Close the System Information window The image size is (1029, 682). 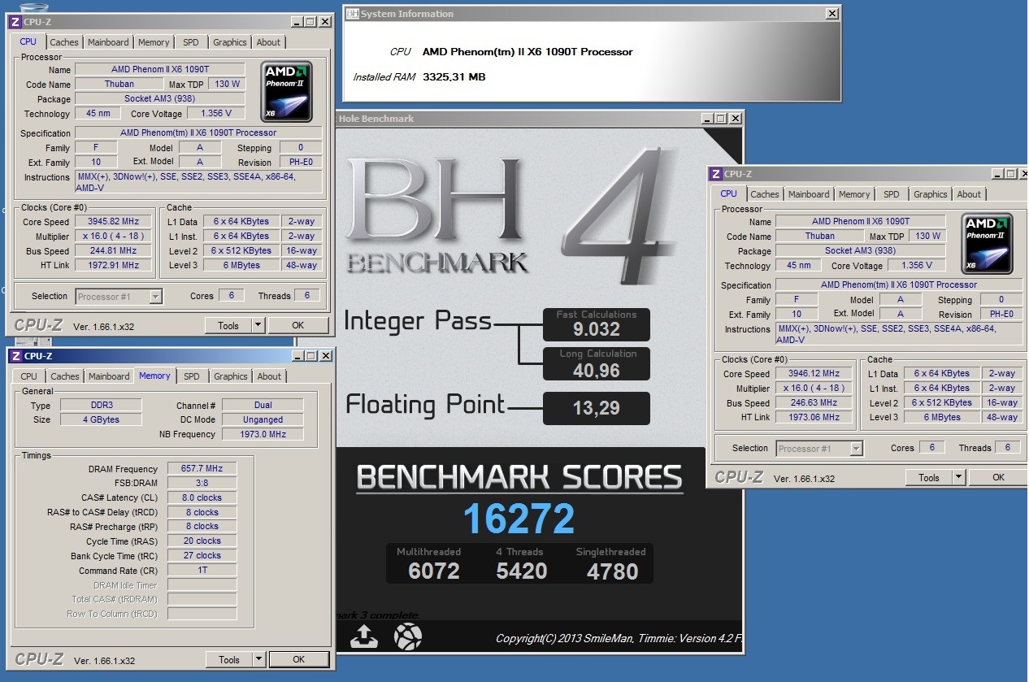coord(831,14)
